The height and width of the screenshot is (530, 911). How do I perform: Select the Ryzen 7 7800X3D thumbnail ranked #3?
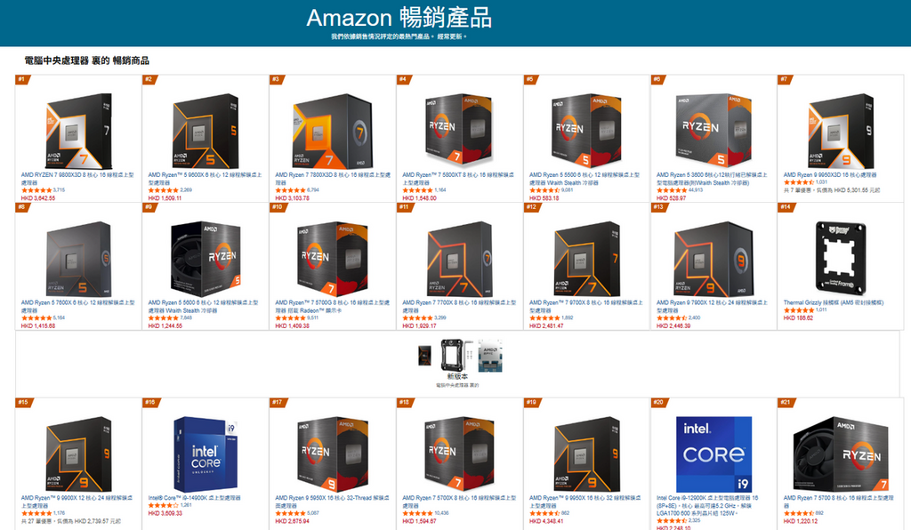click(x=333, y=132)
